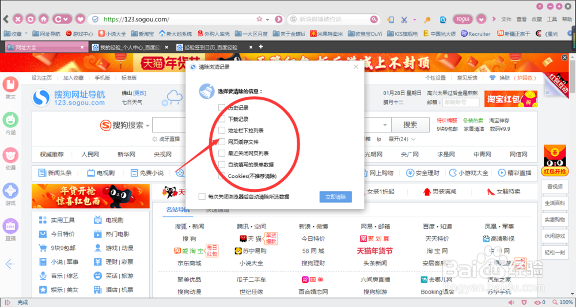Click the 立即清除 button
The height and width of the screenshot is (307, 576).
click(335, 197)
